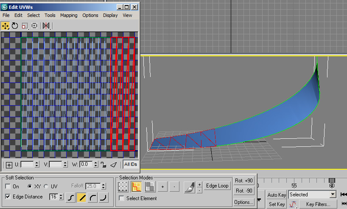Click the Mirror horizontal icon

click(x=46, y=26)
